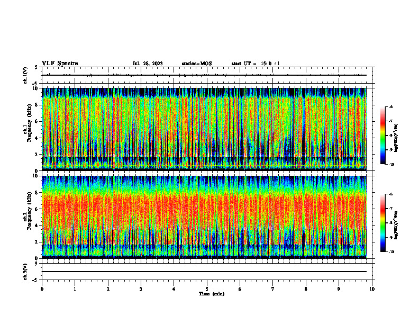The image size is (419, 324).
Task: Click the ch.2 frequency tick label "6"
Action: [x=37, y=209]
